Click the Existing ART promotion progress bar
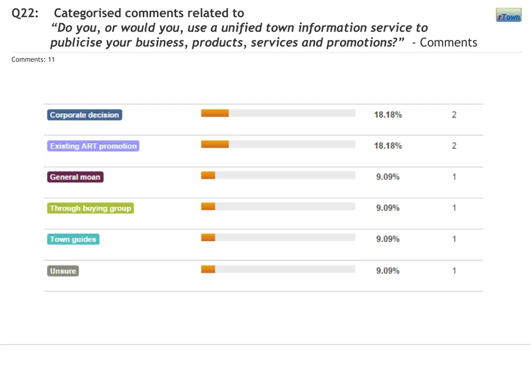 pyautogui.click(x=278, y=144)
